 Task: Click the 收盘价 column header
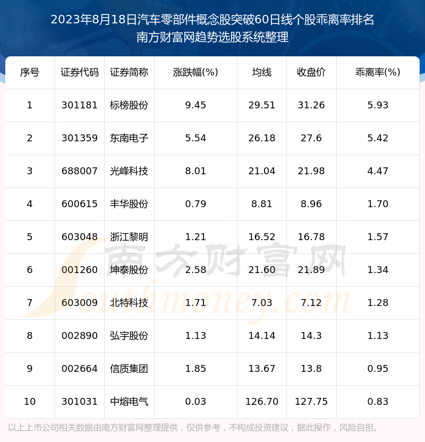click(311, 72)
